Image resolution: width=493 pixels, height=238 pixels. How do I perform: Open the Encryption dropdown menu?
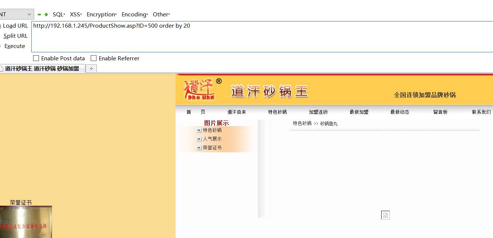coord(102,15)
